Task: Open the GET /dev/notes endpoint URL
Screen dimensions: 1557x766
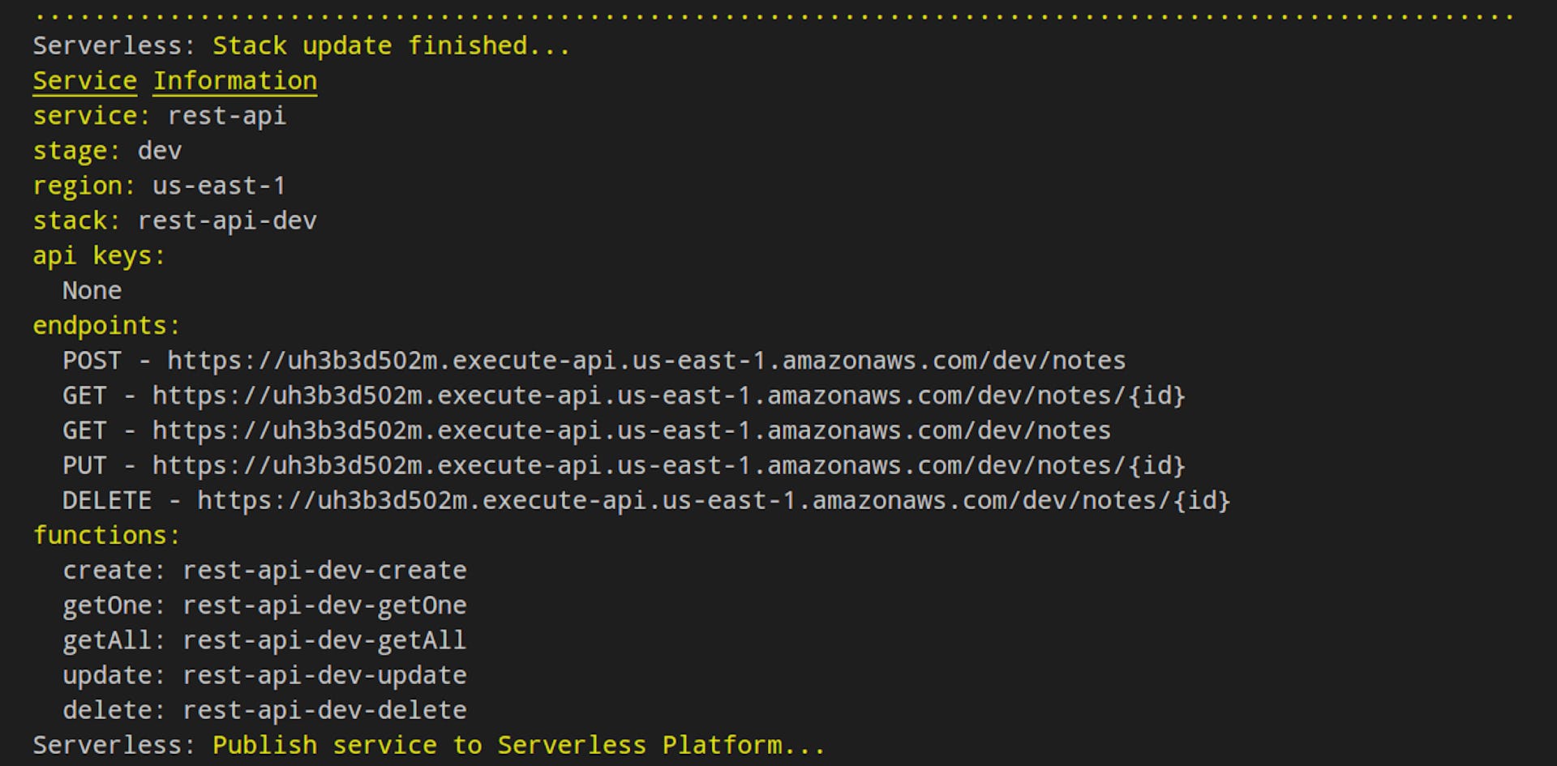Action: 628,430
